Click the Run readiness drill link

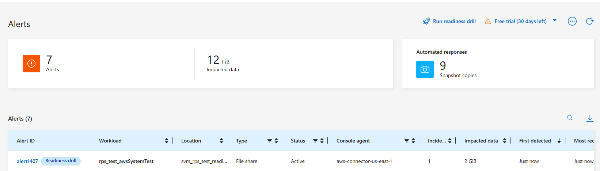454,21
